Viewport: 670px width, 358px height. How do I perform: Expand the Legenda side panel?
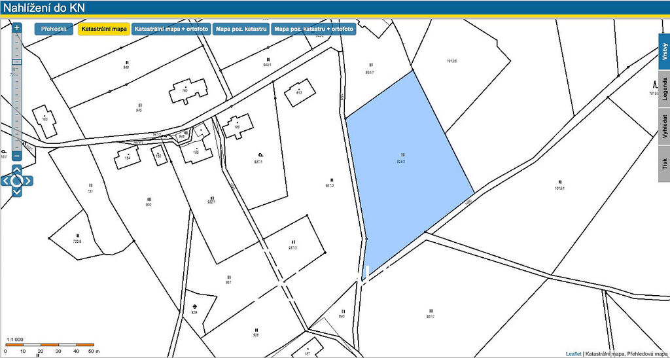click(x=663, y=88)
